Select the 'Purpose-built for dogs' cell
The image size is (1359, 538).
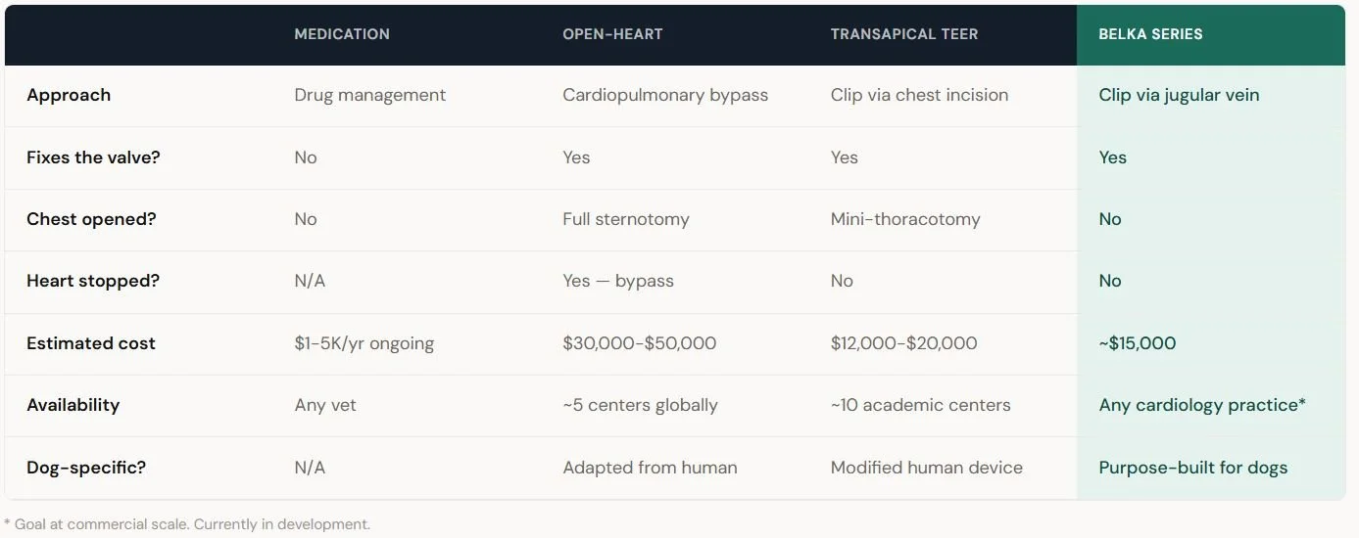(1193, 468)
